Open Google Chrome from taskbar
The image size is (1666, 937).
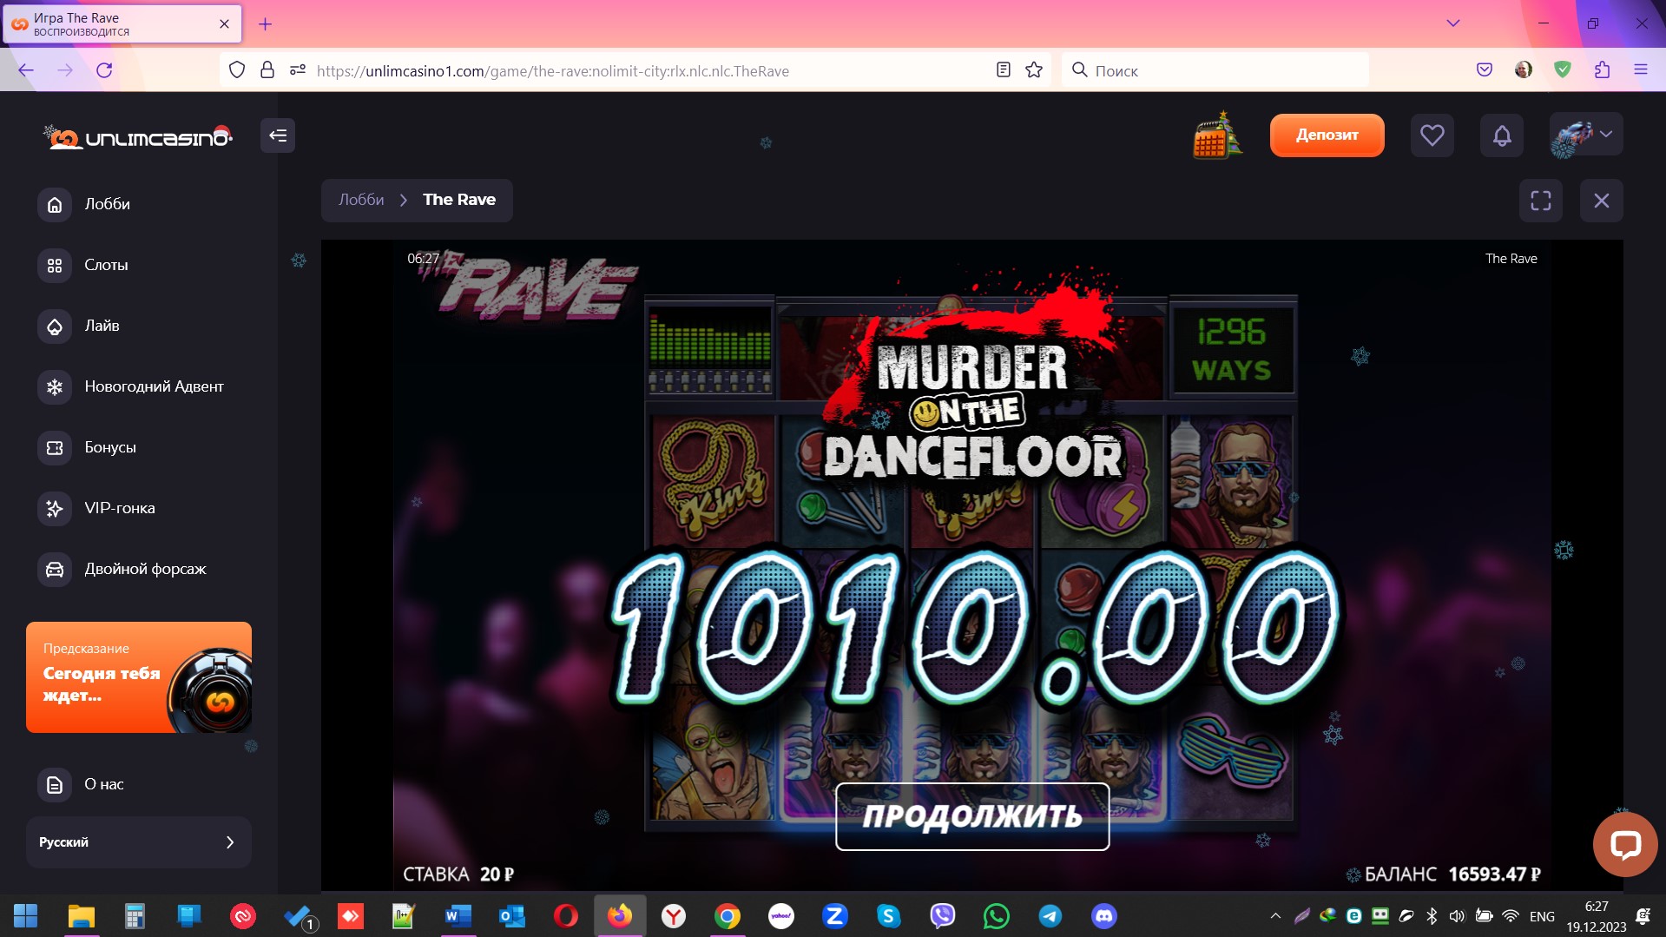point(728,916)
